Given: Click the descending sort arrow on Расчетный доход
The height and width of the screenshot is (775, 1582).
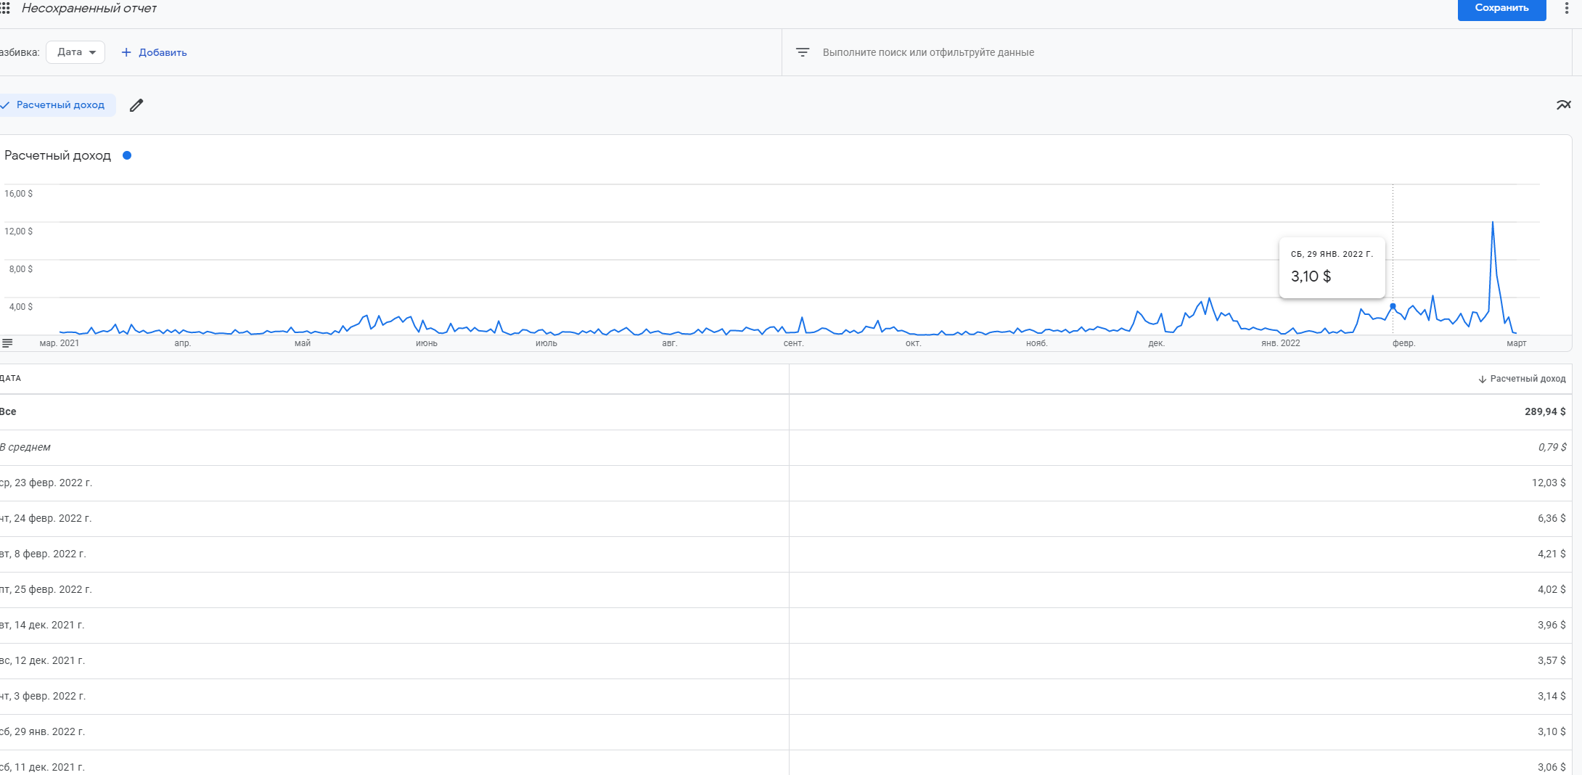Looking at the screenshot, I should (x=1483, y=379).
